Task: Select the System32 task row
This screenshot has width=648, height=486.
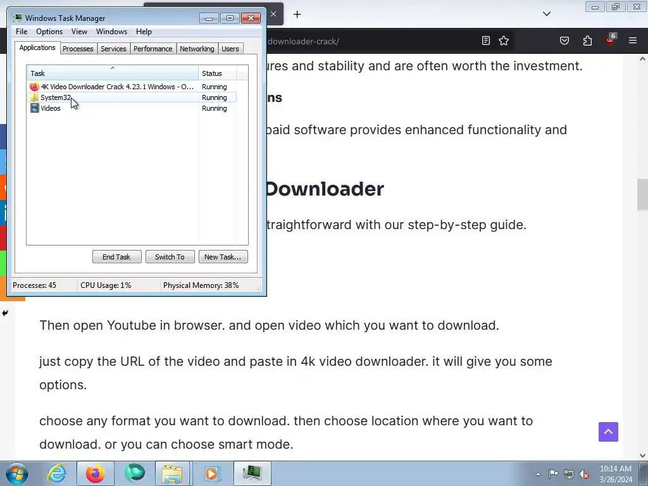Action: coord(132,97)
